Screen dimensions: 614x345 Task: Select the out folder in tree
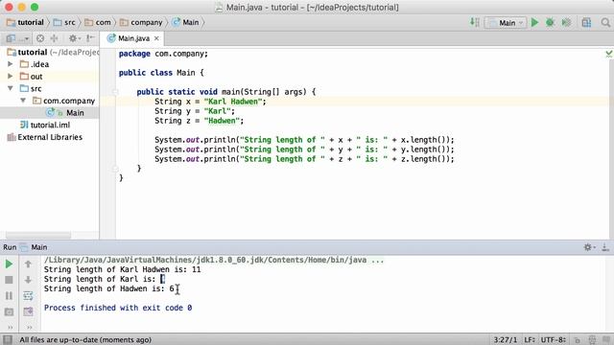coord(32,77)
